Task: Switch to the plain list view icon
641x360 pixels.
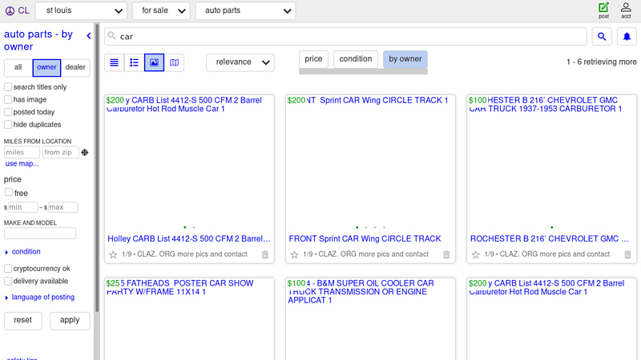Action: pos(115,62)
